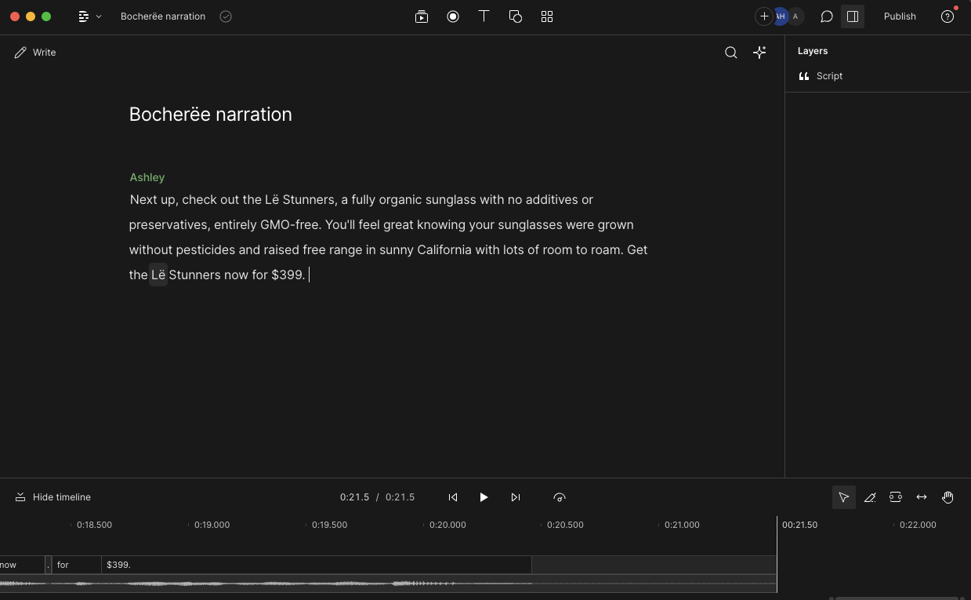Open the project chevron dropdown next to the logo
The width and height of the screenshot is (971, 600).
tap(99, 16)
